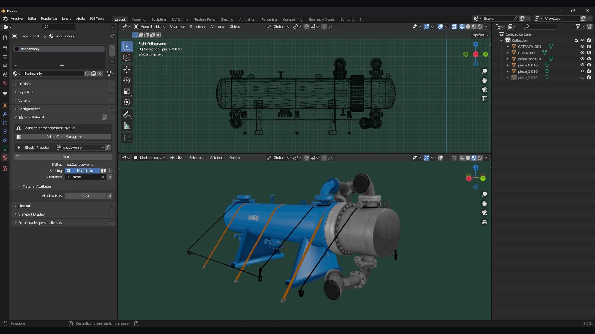Click Adapt Color Management button
595x334 pixels.
coord(64,137)
